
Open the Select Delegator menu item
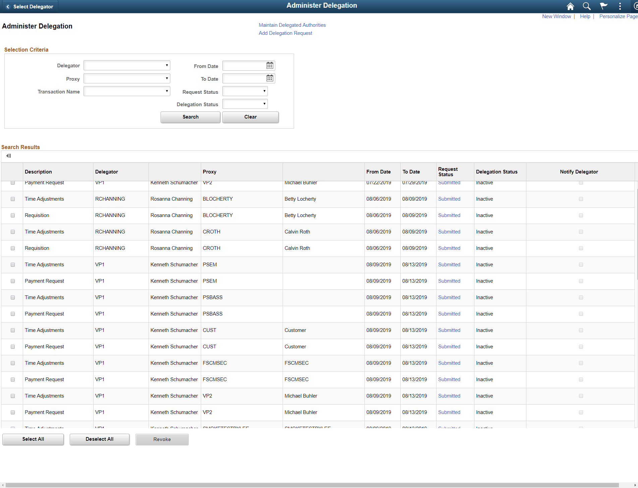33,6
